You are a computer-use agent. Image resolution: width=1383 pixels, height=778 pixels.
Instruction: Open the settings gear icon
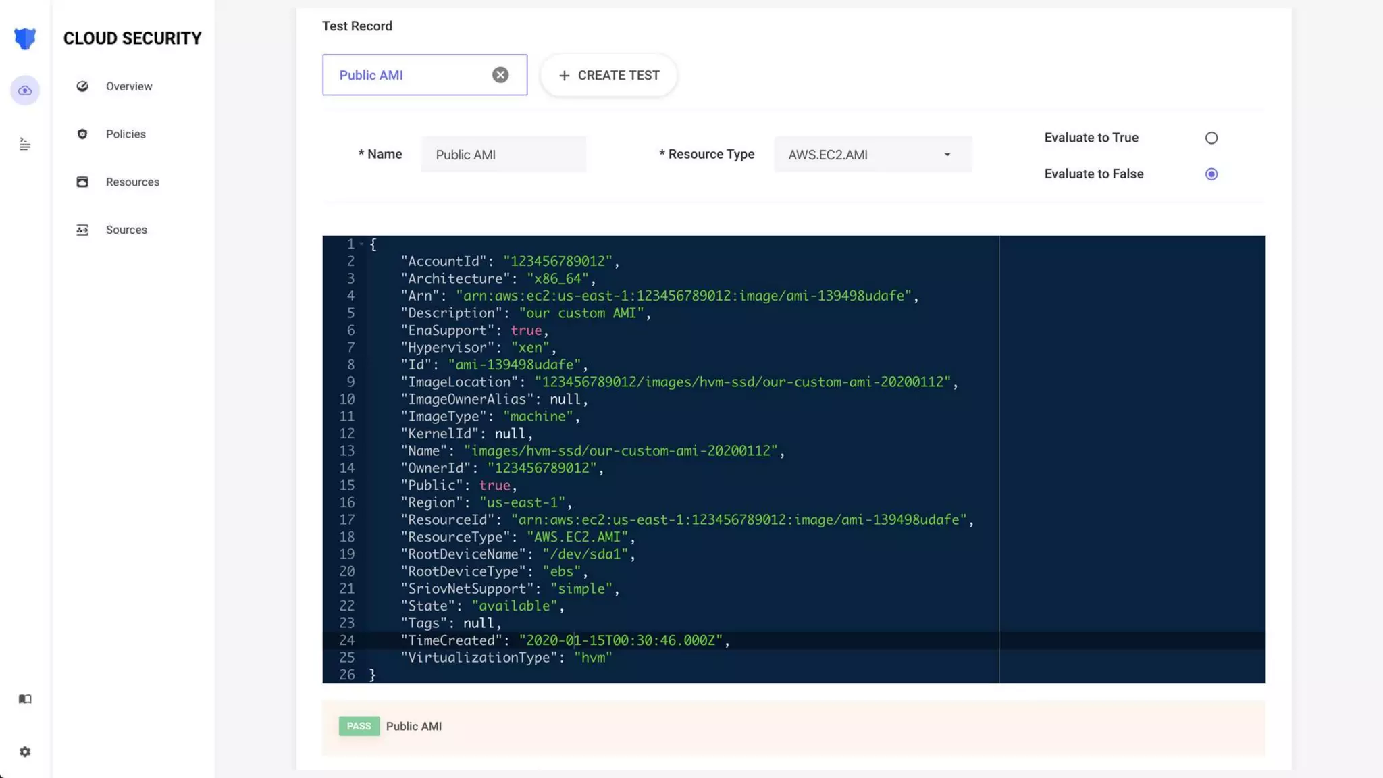(x=25, y=752)
